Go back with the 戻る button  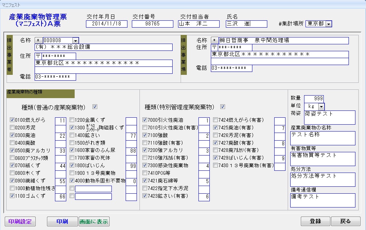pyautogui.click(x=346, y=221)
